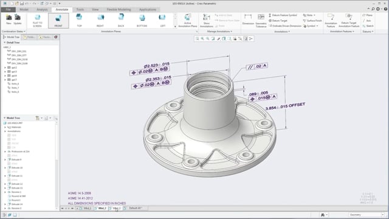Image resolution: width=389 pixels, height=219 pixels.
Task: Select the Ø2.523 ±.015 dimension annotation
Action: coord(157,65)
